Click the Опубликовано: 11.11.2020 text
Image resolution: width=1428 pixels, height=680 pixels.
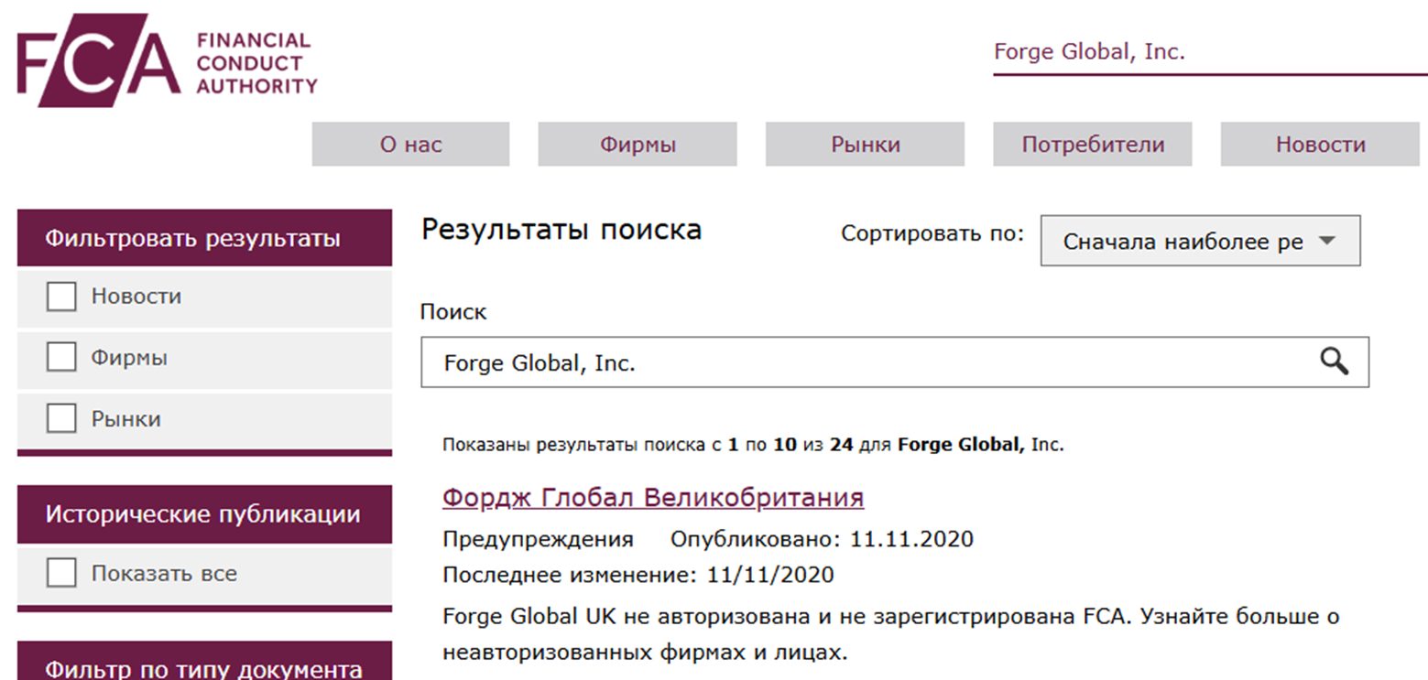tap(822, 539)
